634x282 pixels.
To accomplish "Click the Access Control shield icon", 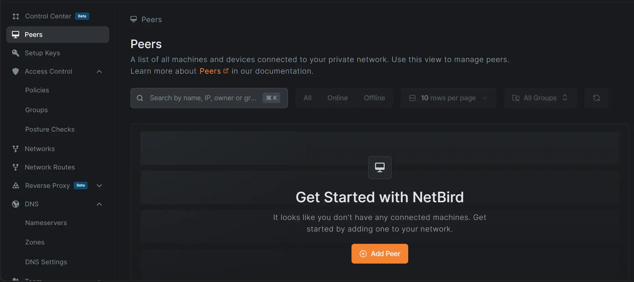I will (15, 71).
